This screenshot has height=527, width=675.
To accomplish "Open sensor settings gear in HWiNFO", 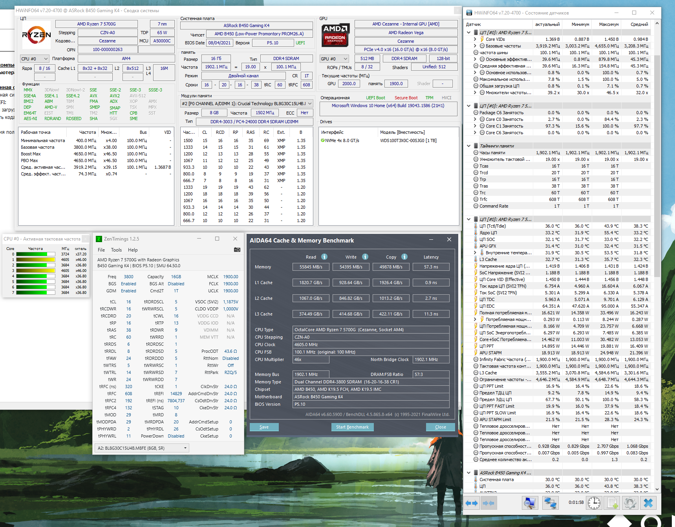I will 630,503.
